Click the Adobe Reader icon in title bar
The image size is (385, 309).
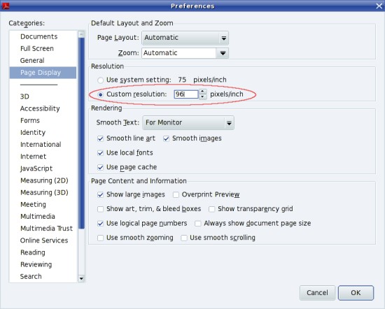[6, 6]
